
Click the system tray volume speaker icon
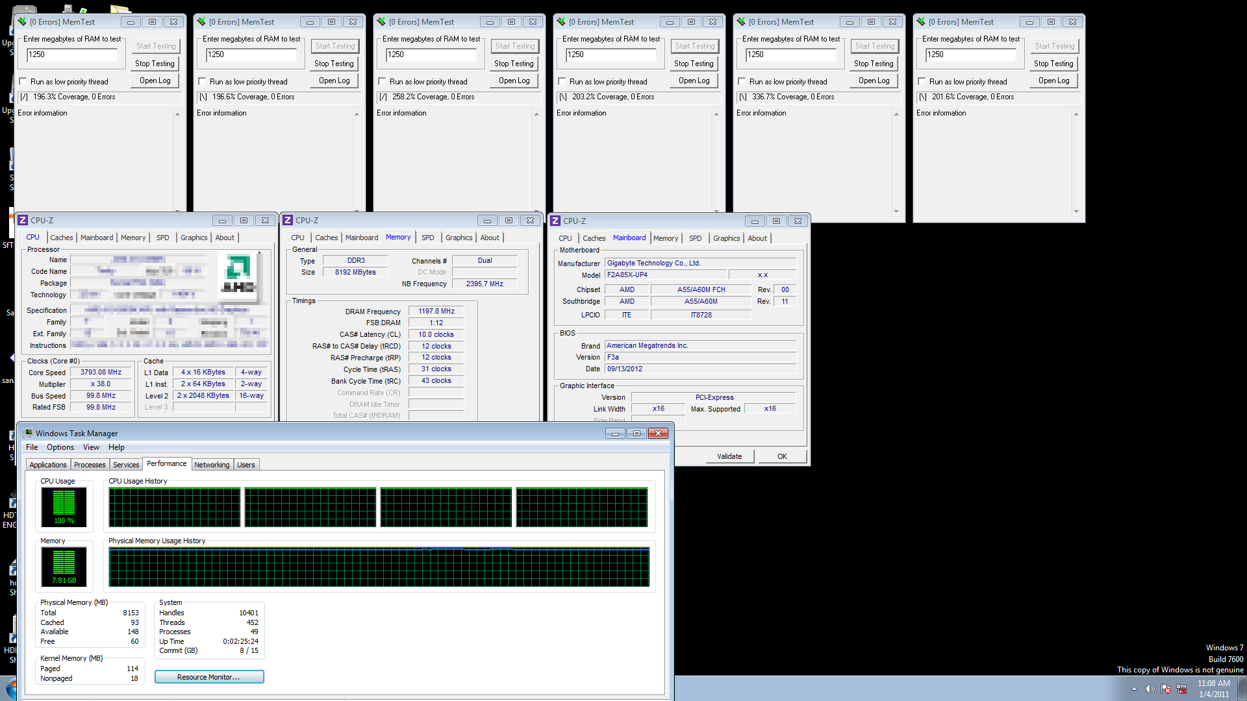[1150, 689]
